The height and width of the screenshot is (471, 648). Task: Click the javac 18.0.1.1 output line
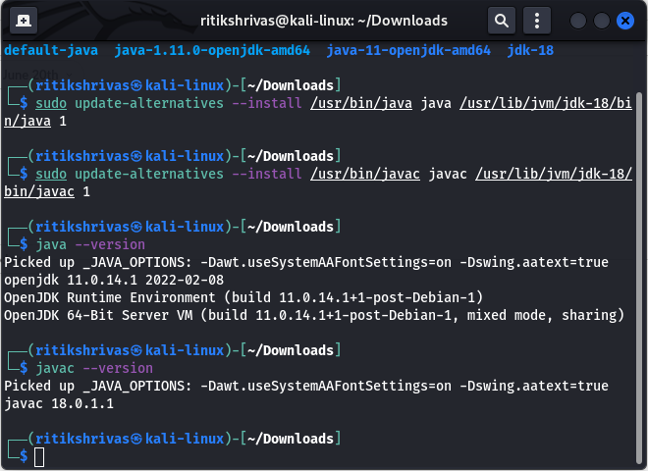pyautogui.click(x=59, y=403)
